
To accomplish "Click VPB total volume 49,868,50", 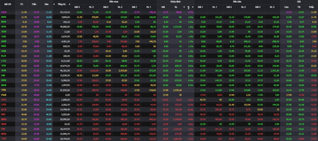I will pos(65,27).
